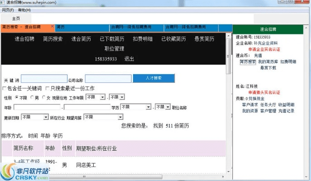311x181 pixels.
Task: Focus the 关键词 input field
Action: coord(44,79)
